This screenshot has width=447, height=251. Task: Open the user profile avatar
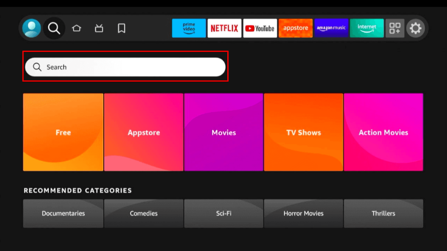(x=31, y=28)
